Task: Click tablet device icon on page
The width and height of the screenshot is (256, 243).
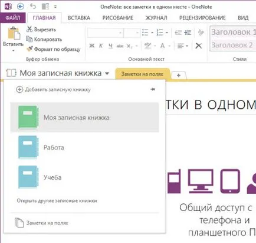Action: (230, 182)
